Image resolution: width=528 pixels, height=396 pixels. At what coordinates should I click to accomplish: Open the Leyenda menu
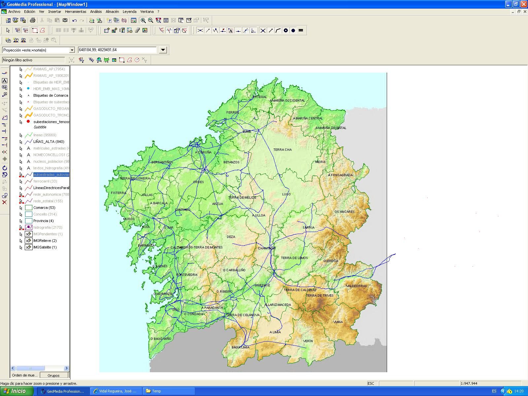(130, 12)
